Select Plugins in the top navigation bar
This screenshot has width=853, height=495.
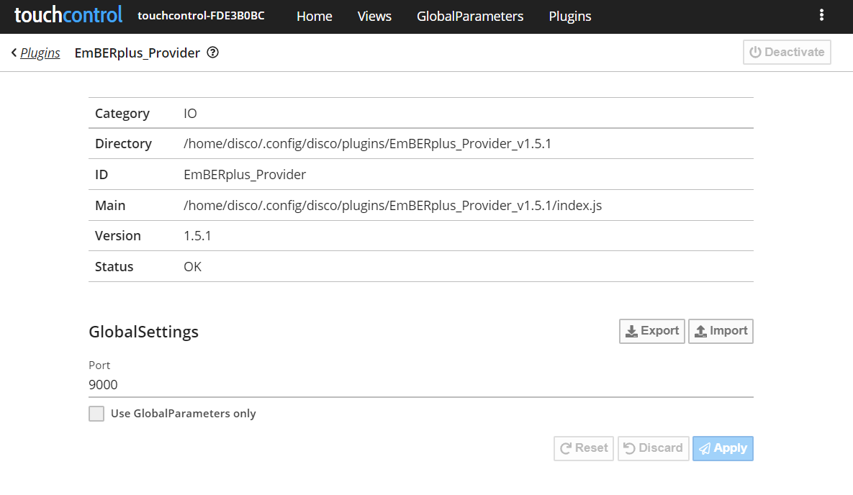click(x=570, y=17)
